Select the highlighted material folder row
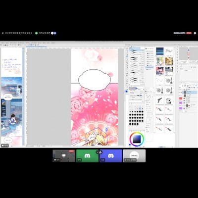Viewport: 198px width, 198px height. 149,67
